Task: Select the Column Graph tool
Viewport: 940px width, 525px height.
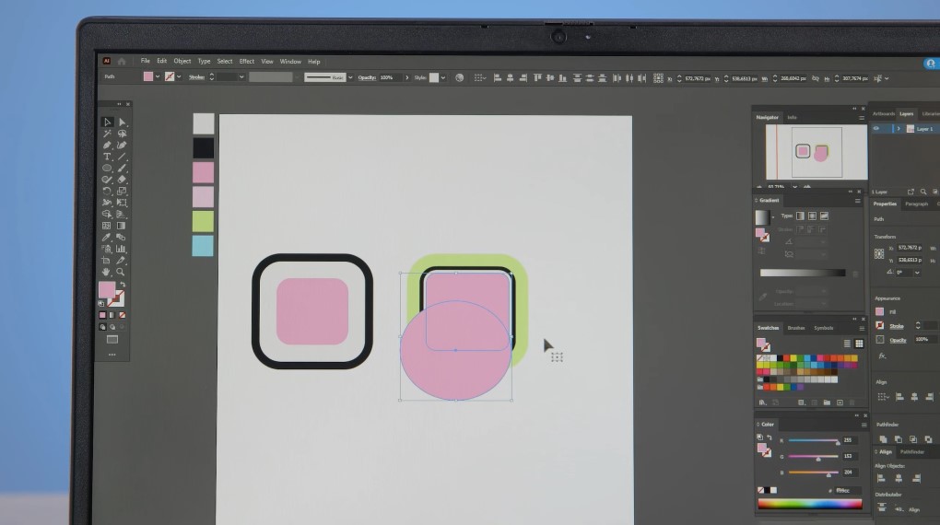Action: click(122, 249)
